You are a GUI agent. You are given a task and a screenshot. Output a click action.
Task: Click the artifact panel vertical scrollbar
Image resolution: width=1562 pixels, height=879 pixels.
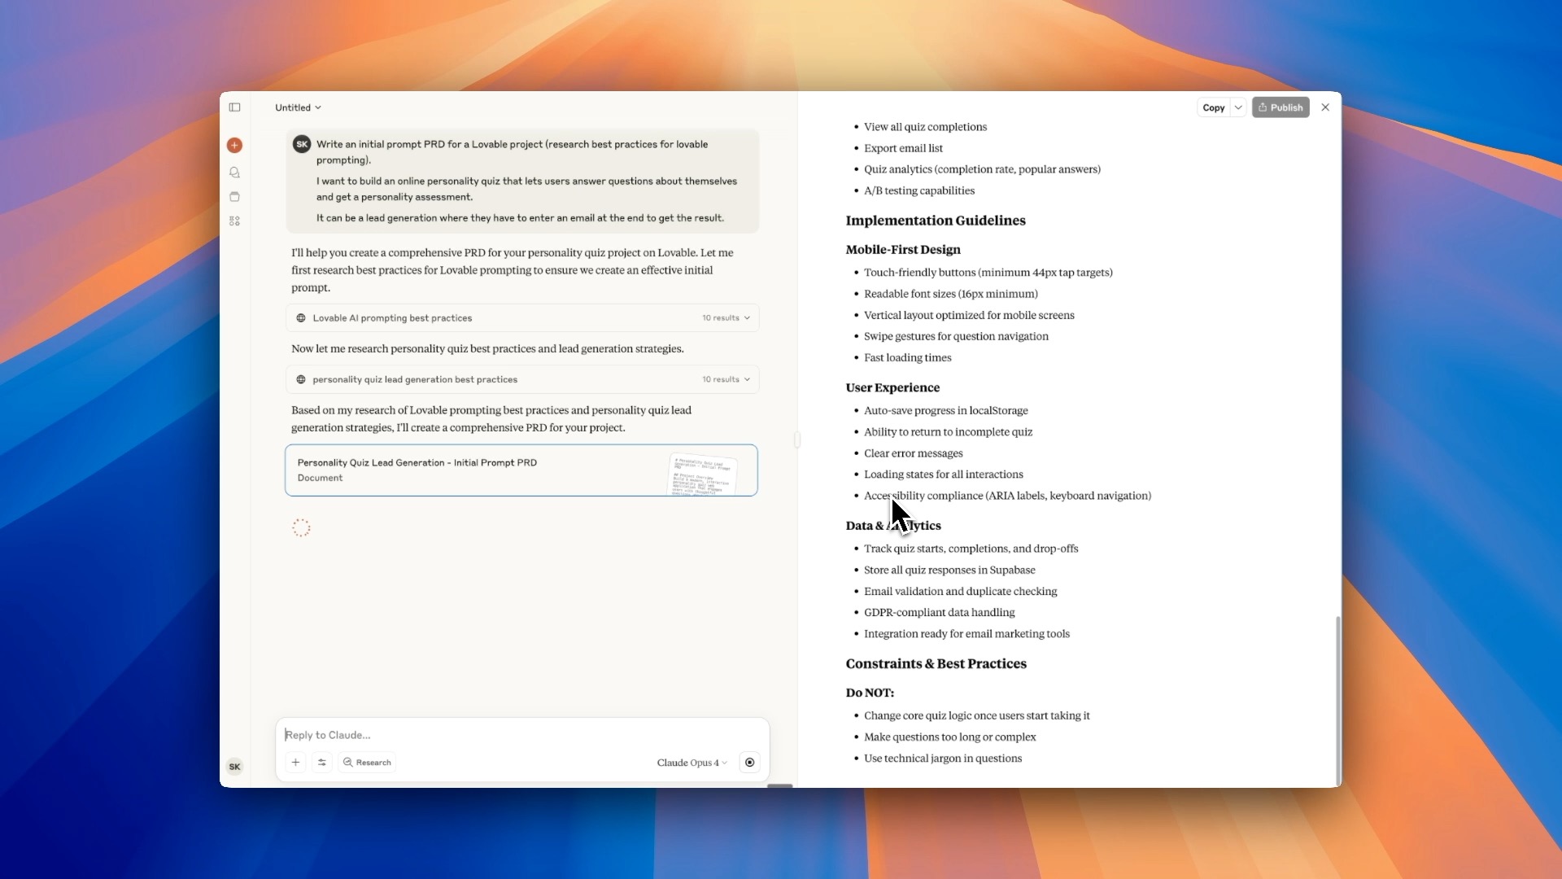coord(1337,700)
